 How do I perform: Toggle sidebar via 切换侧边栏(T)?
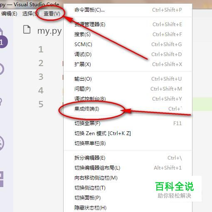[128, 188]
